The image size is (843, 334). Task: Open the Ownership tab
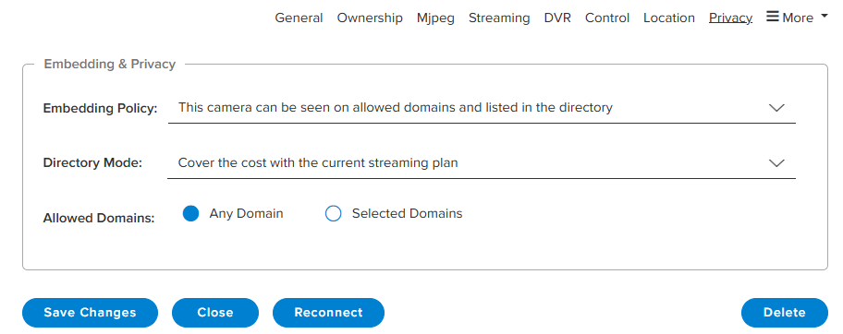click(370, 18)
